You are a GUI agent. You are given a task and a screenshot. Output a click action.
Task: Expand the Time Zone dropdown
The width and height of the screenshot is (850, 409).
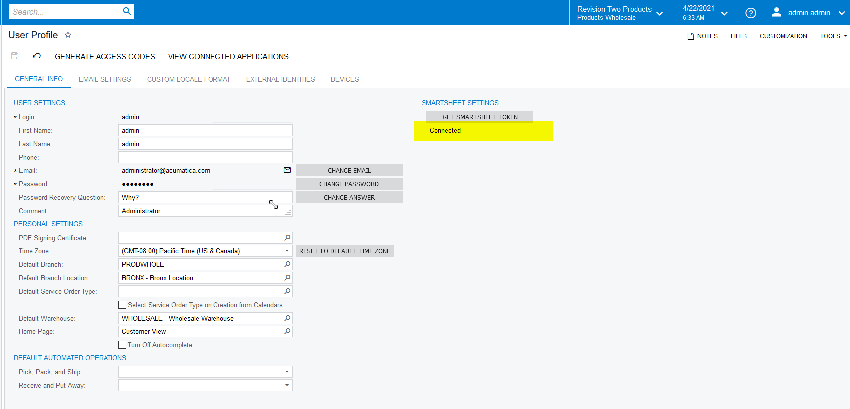coord(287,251)
